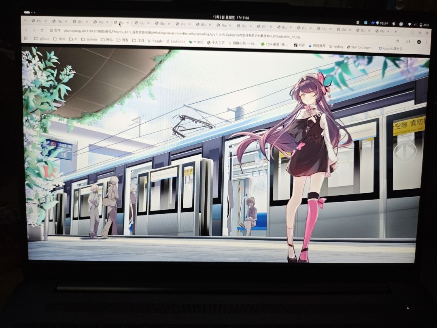Image resolution: width=437 pixels, height=328 pixels.
Task: Switch to the Phi tab beside new-tab button
Action: tap(382, 31)
